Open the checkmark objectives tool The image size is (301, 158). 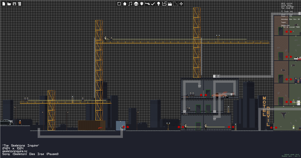click(153, 4)
